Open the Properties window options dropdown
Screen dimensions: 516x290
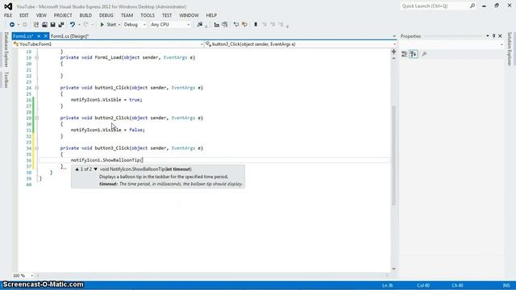[x=487, y=35]
